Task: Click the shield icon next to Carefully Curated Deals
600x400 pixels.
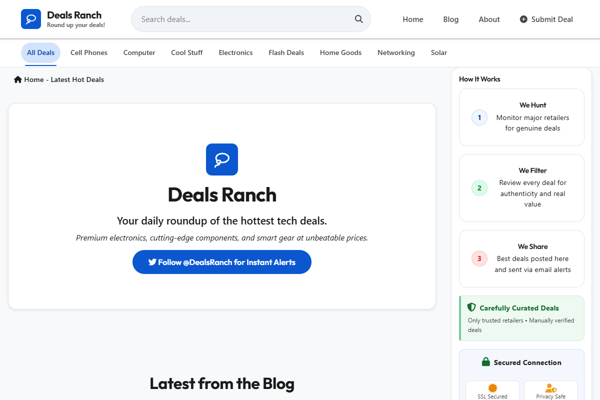Action: click(x=471, y=307)
